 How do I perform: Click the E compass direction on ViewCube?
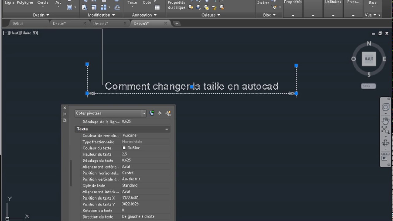[384, 59]
